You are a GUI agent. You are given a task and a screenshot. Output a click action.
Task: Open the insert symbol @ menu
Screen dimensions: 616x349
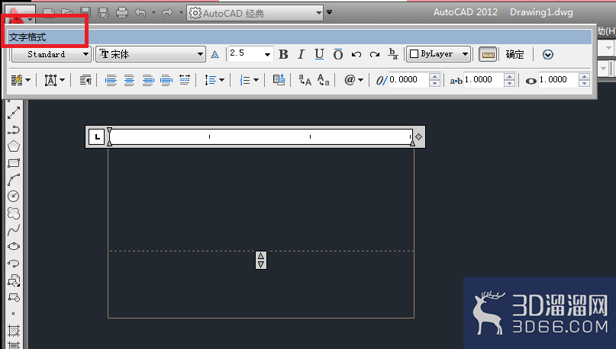(x=353, y=80)
